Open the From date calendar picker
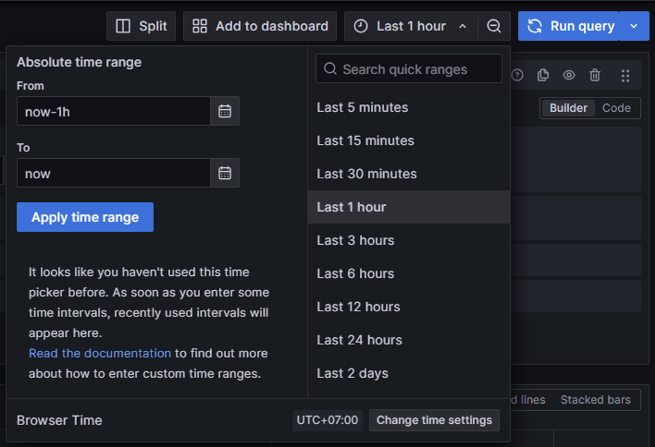This screenshot has width=655, height=447. tap(225, 111)
